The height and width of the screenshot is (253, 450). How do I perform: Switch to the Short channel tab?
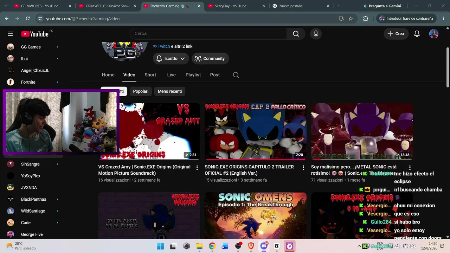150,75
